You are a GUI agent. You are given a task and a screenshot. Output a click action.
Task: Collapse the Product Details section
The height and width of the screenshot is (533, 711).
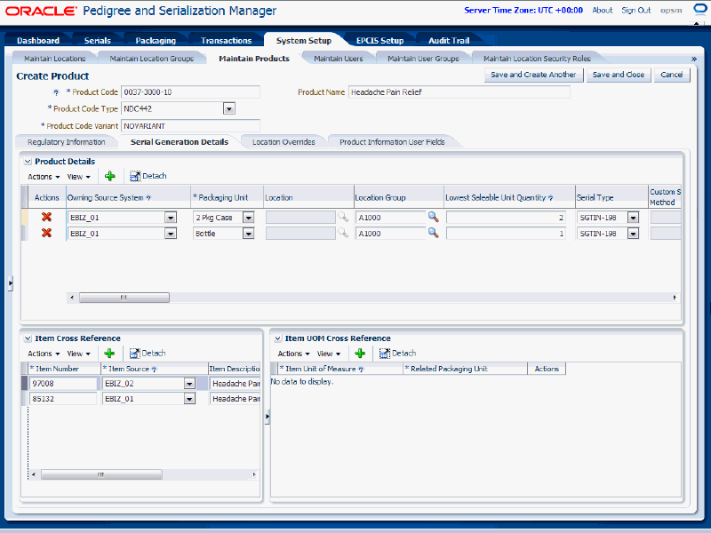coord(28,162)
